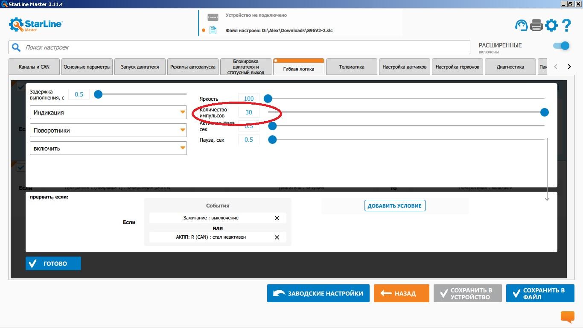Confirm with the 'Готово' button

point(53,263)
